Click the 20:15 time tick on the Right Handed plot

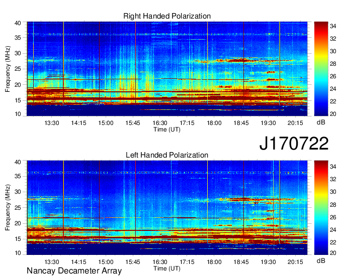tap(295, 123)
